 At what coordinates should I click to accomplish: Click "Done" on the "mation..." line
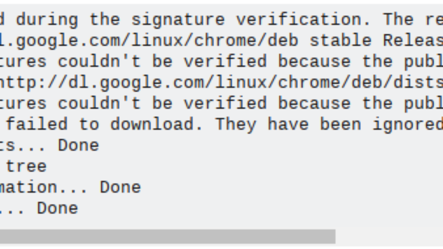(120, 187)
